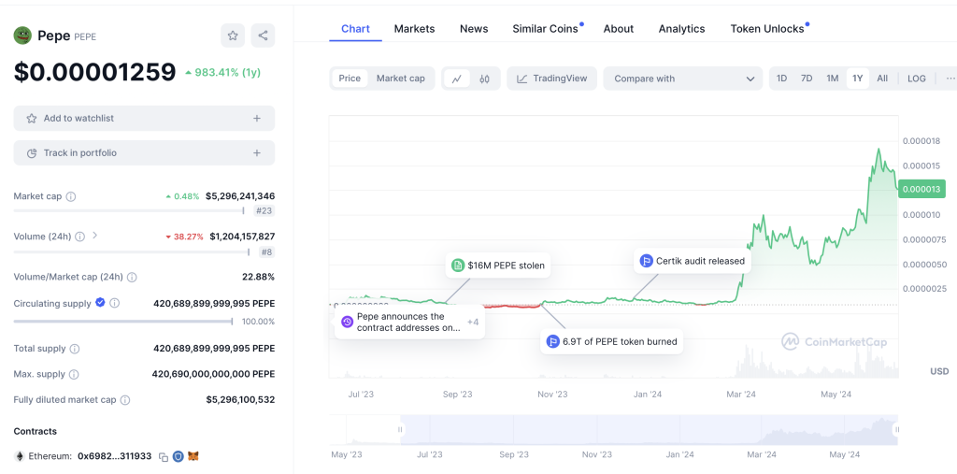The width and height of the screenshot is (957, 474).
Task: Click the #8 volume rank badge
Action: coord(266,251)
